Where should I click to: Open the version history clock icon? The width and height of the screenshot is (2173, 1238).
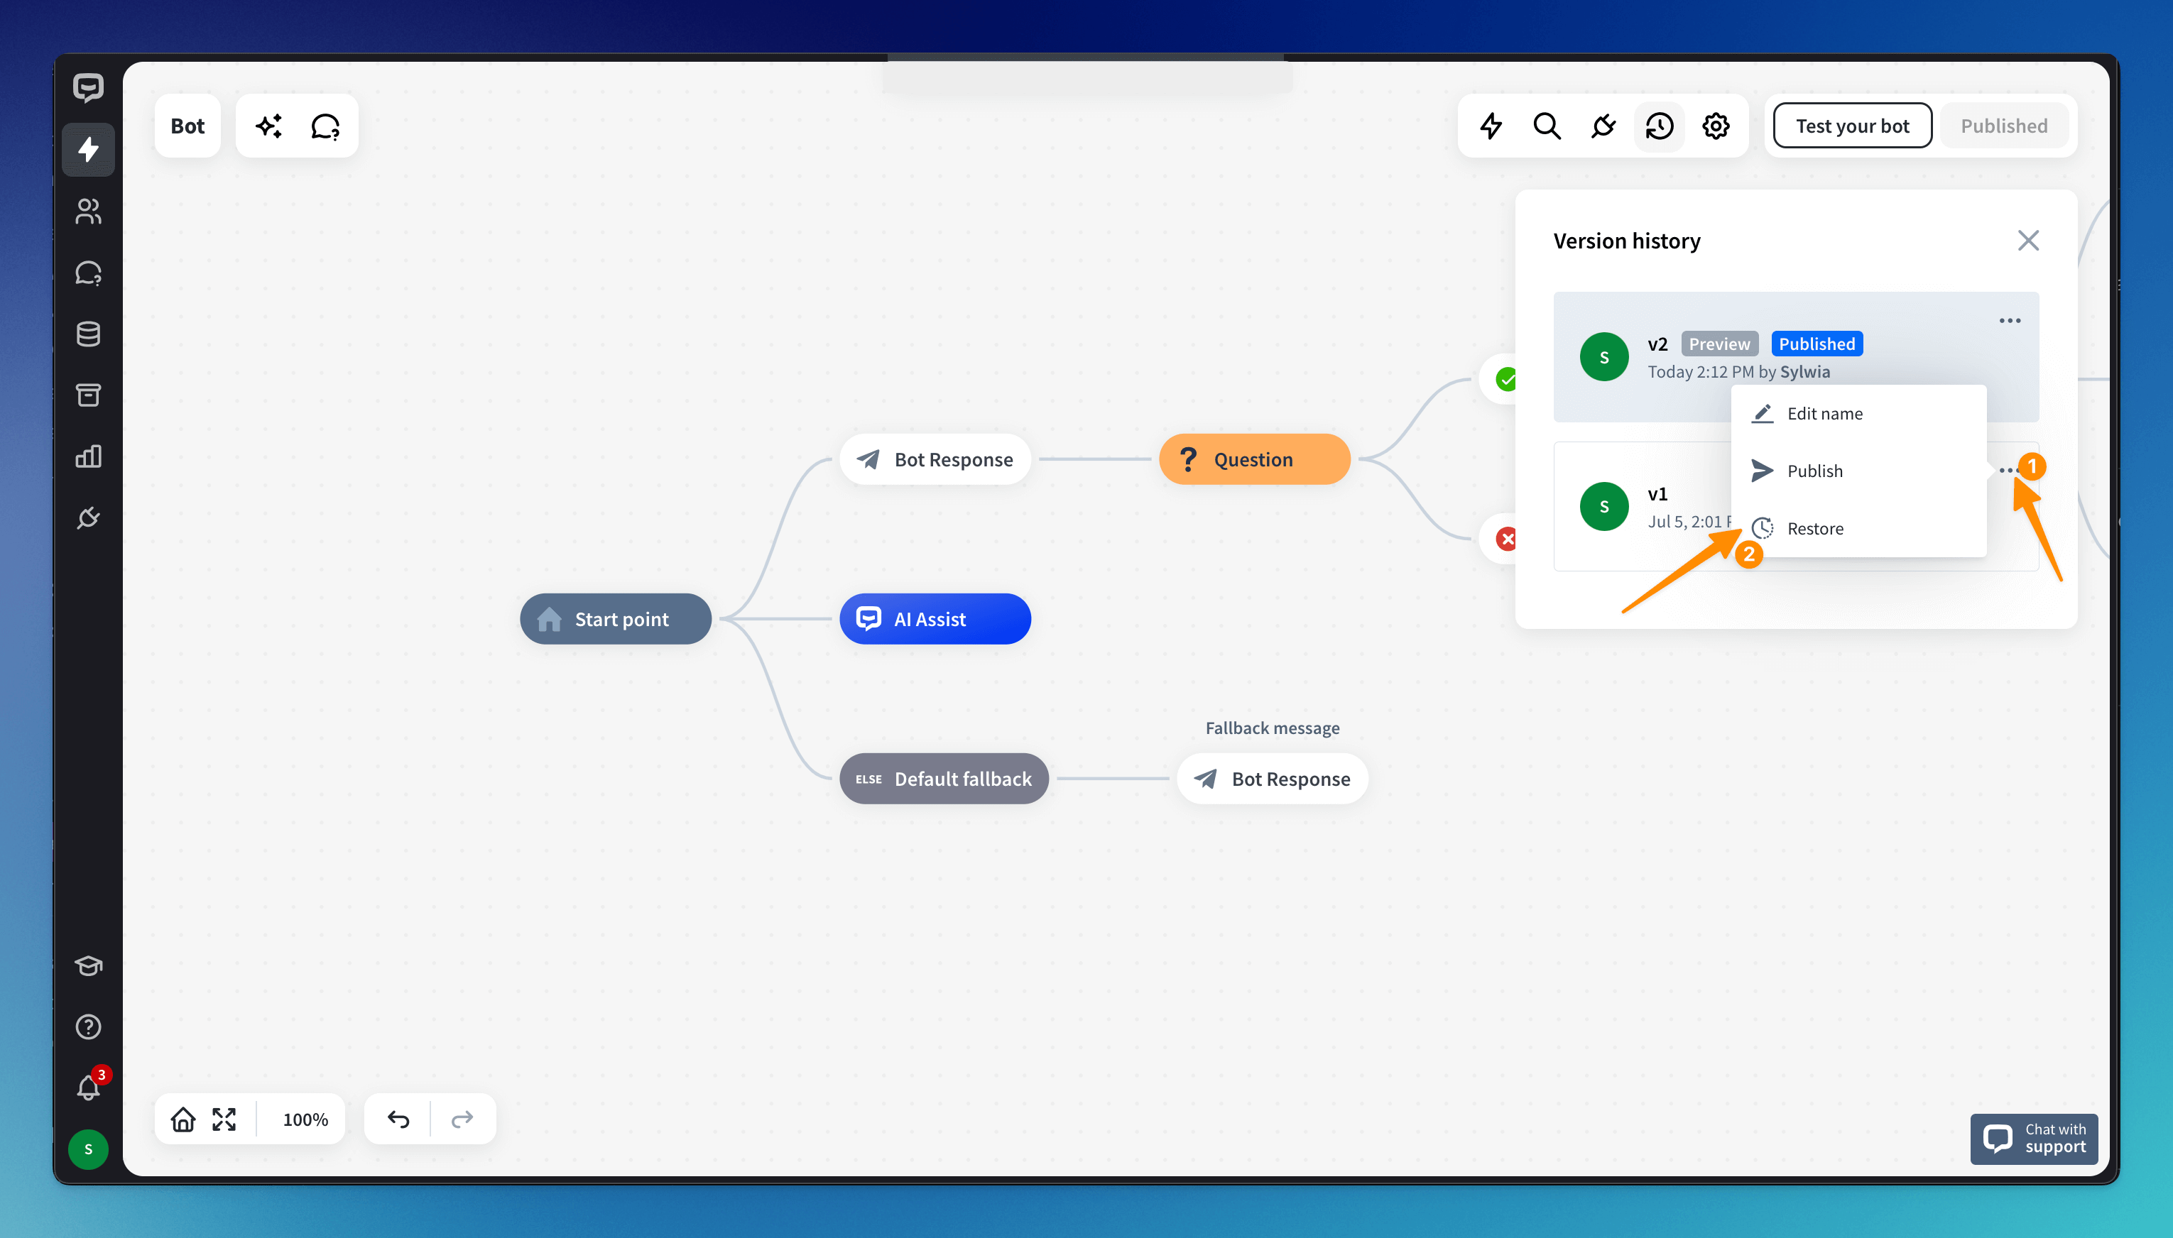[1658, 126]
